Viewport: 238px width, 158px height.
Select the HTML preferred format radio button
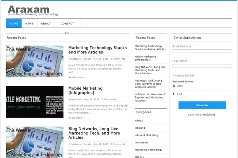(174, 86)
